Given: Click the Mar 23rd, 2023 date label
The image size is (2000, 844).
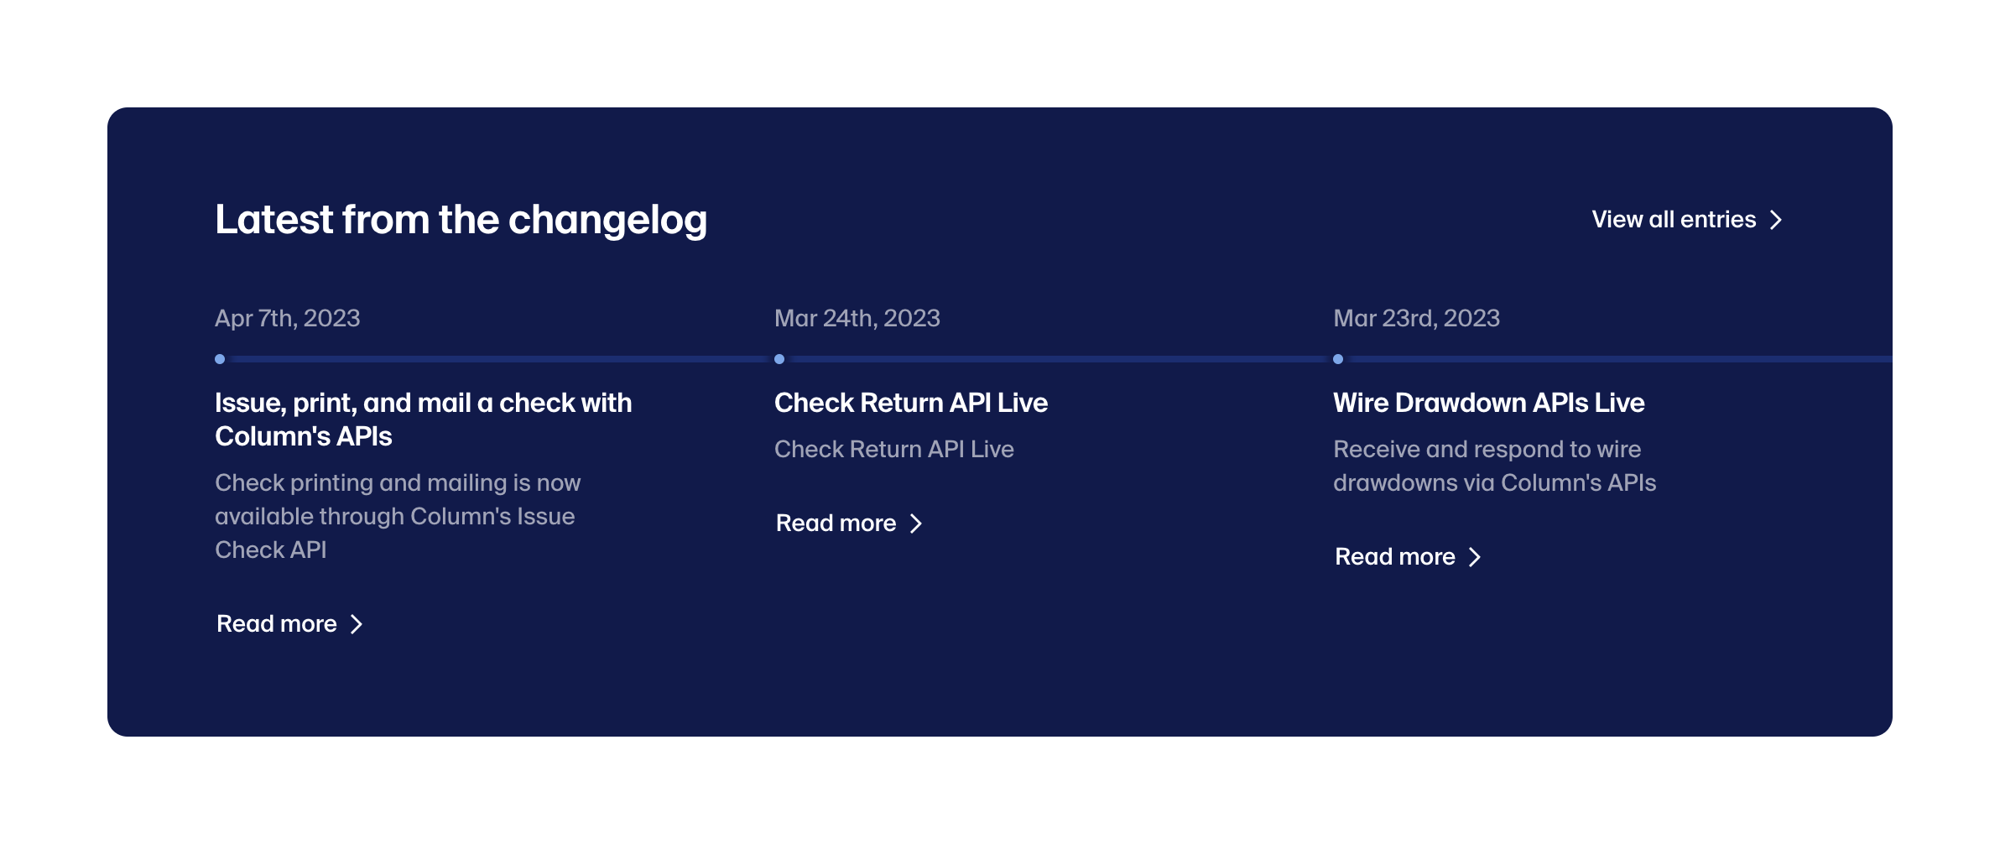Looking at the screenshot, I should (x=1416, y=318).
